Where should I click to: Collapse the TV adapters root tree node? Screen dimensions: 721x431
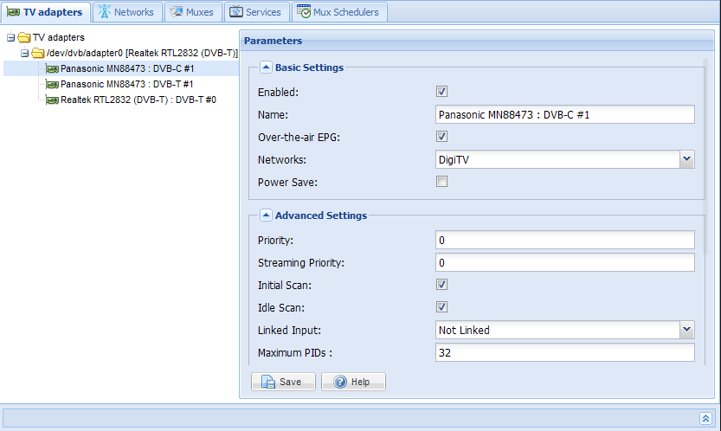tap(11, 38)
